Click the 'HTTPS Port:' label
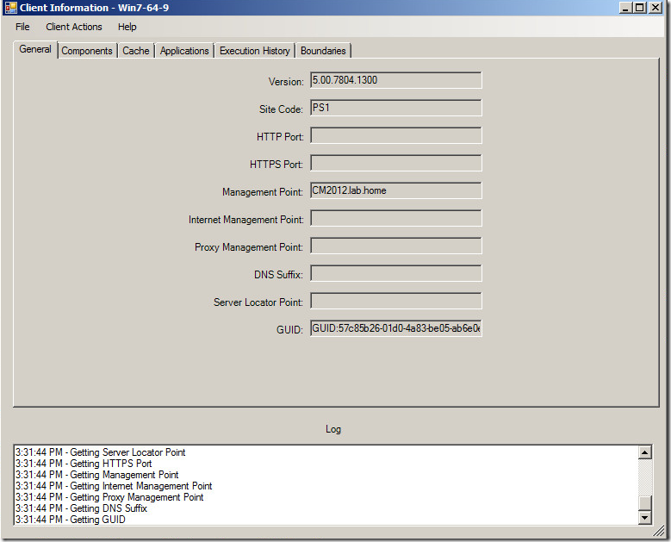This screenshot has width=671, height=542. coord(276,165)
